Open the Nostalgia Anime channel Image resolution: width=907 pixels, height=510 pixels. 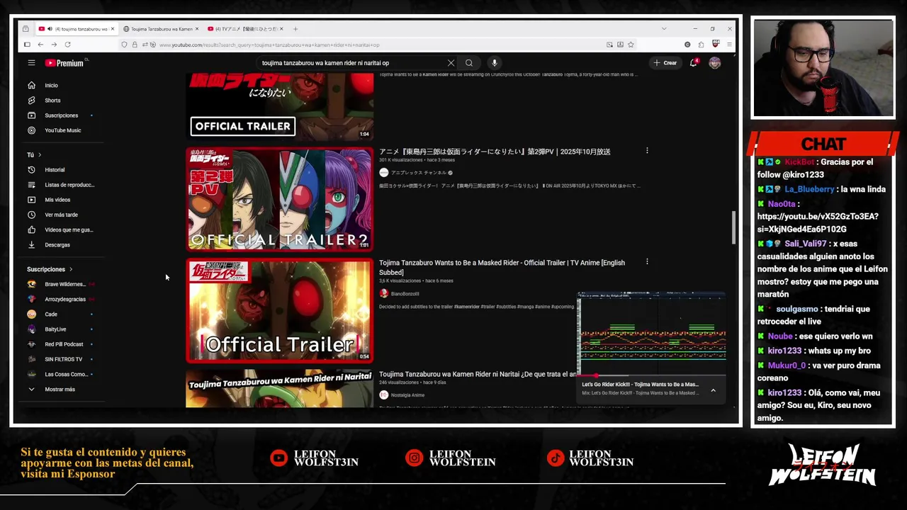407,395
